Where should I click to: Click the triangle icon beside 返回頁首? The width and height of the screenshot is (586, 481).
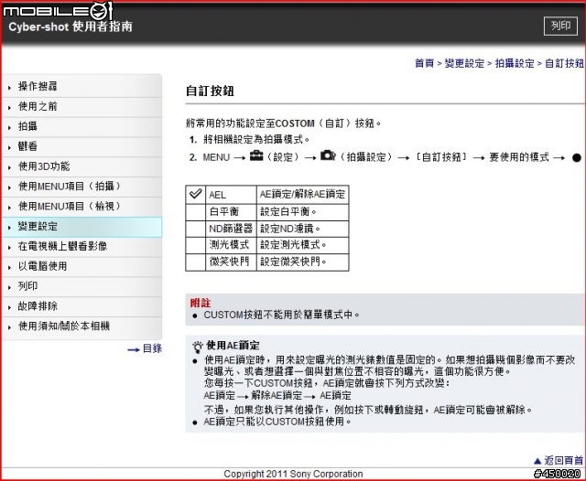pos(537,461)
